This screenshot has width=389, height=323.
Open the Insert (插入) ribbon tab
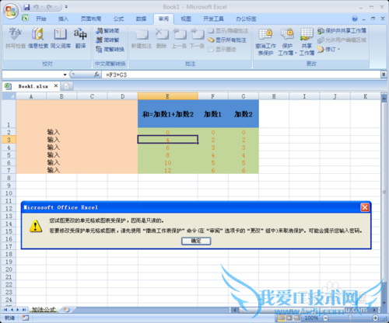pyautogui.click(x=63, y=19)
